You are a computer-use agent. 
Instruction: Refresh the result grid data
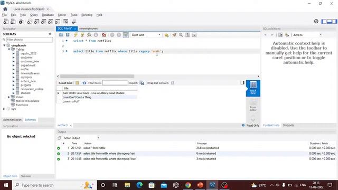point(84,83)
